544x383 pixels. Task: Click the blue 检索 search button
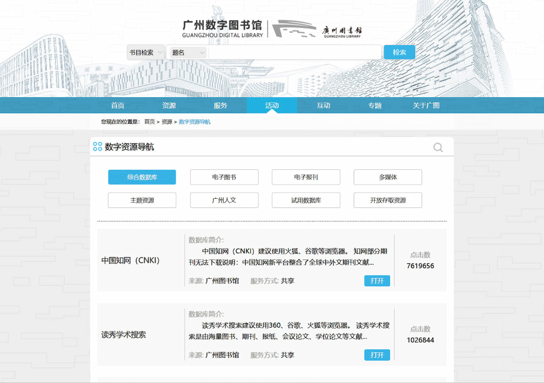[399, 52]
